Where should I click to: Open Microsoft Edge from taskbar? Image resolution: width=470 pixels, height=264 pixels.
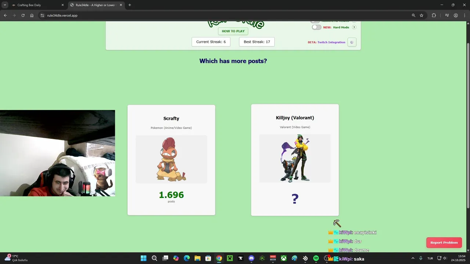pyautogui.click(x=187, y=258)
